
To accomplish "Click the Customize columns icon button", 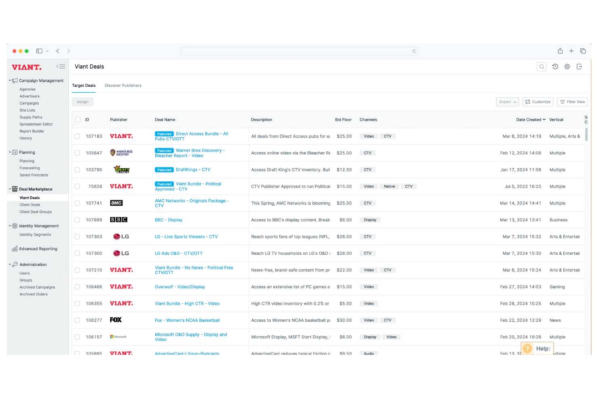I will pyautogui.click(x=538, y=102).
